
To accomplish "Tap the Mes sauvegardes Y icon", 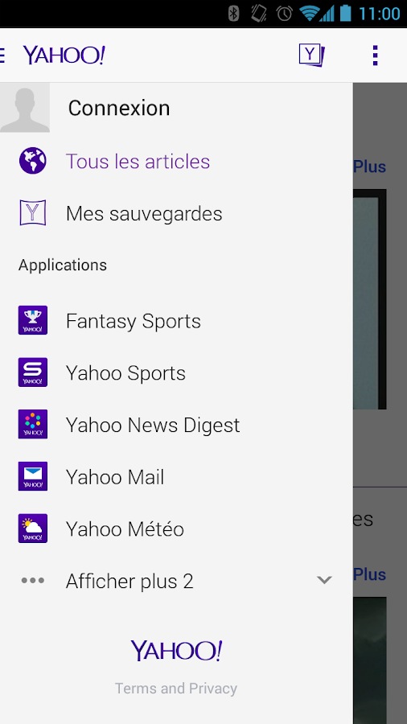I will [33, 212].
